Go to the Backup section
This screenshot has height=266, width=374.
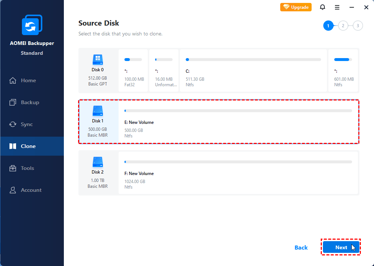click(30, 102)
